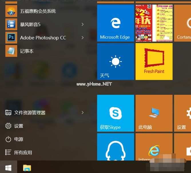Select the Adobe Photoshop CC label

pyautogui.click(x=43, y=38)
